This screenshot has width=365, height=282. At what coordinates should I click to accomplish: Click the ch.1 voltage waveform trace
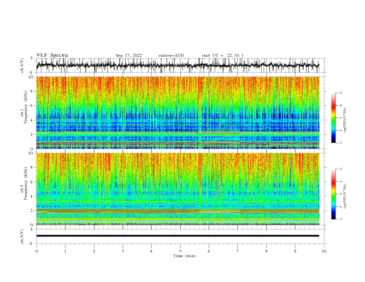177,65
